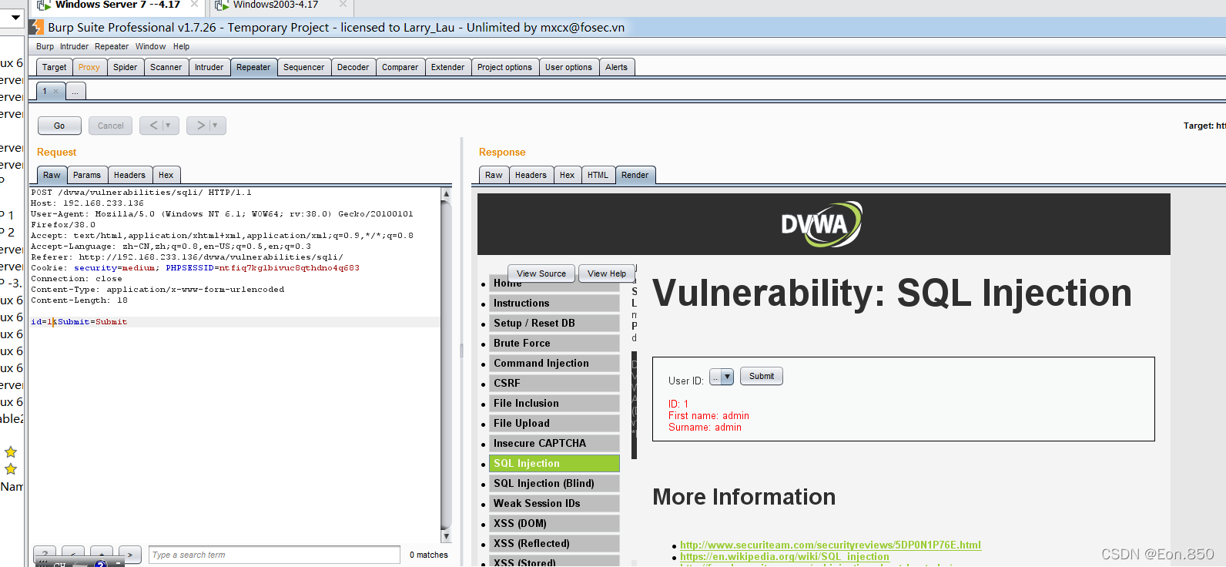Switch to the Proxy tab
The width and height of the screenshot is (1226, 567).
pyautogui.click(x=89, y=67)
